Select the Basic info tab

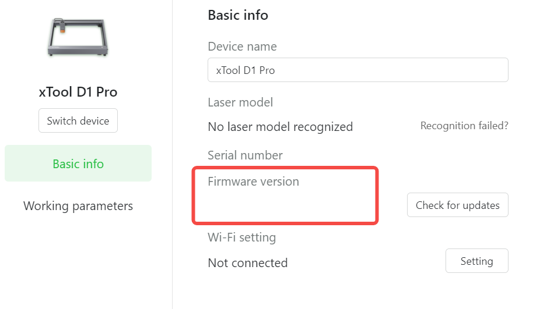coord(78,164)
